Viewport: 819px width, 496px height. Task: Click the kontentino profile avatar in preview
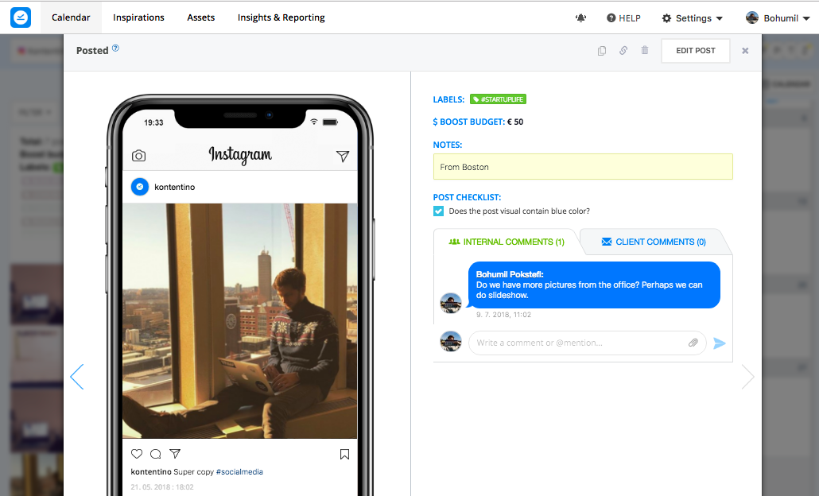point(139,187)
